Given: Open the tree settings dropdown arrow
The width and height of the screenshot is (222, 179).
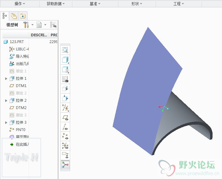Looking at the screenshot, I should click(32, 25).
